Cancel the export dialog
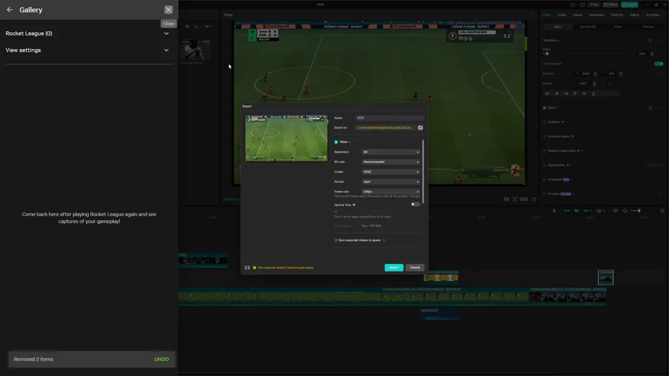Screen dimensions: 669x376 point(414,267)
